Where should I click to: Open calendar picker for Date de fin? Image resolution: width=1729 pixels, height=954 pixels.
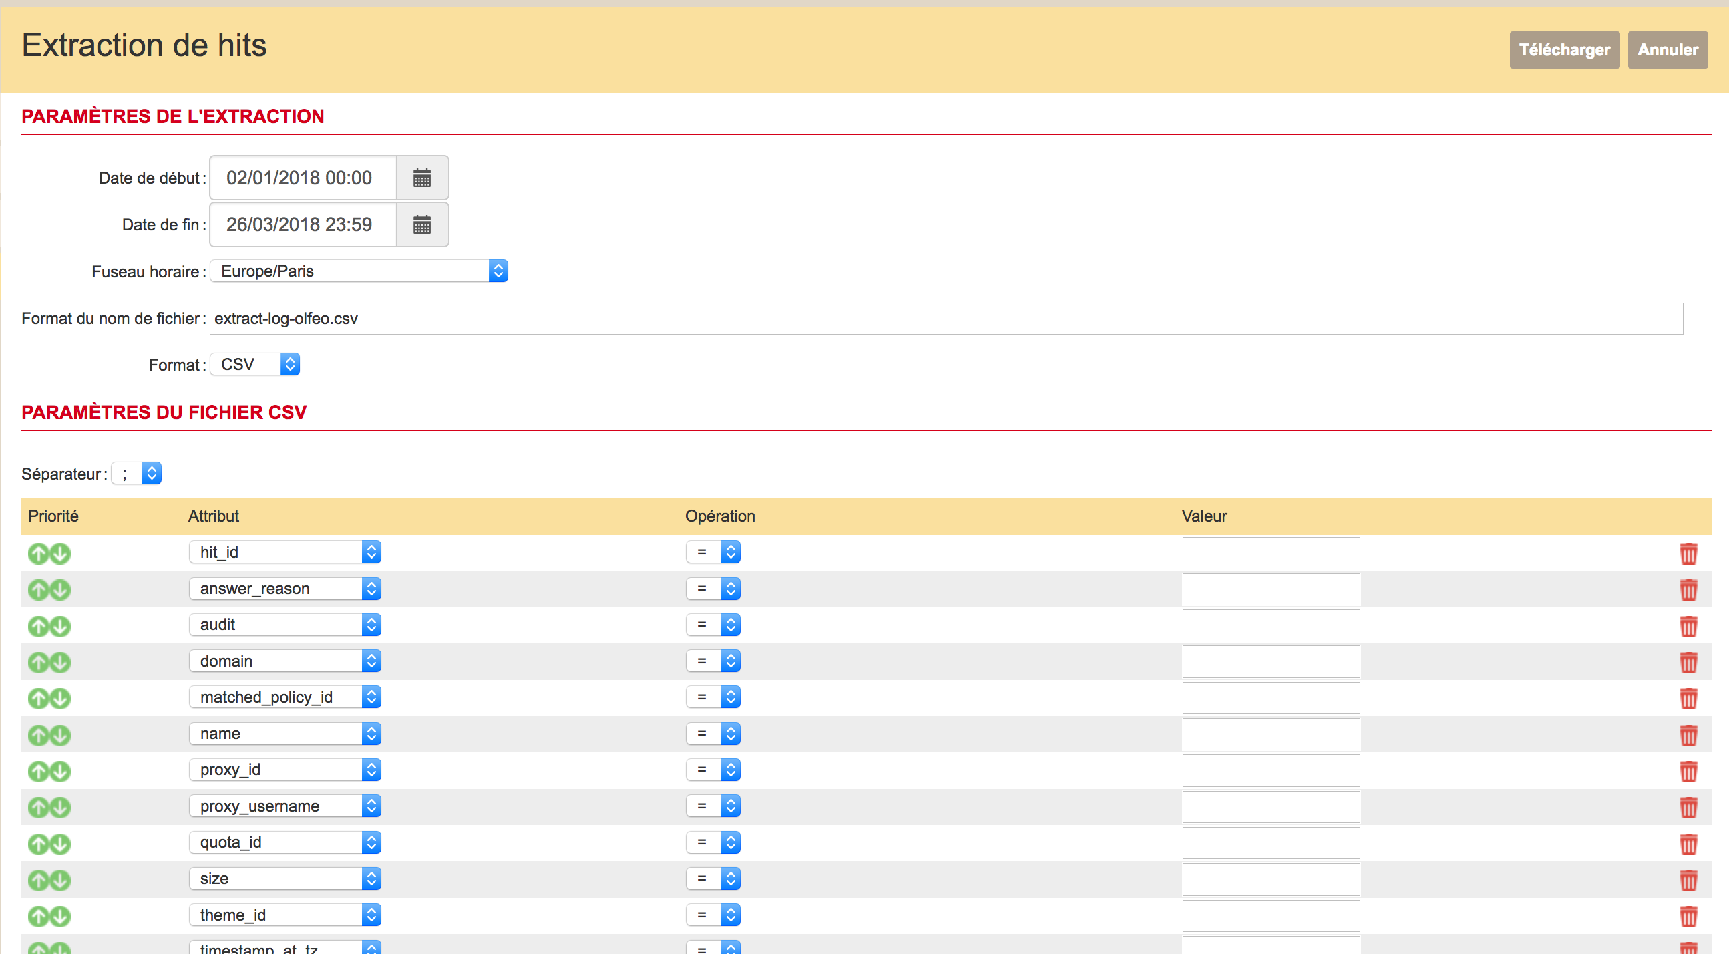click(421, 225)
